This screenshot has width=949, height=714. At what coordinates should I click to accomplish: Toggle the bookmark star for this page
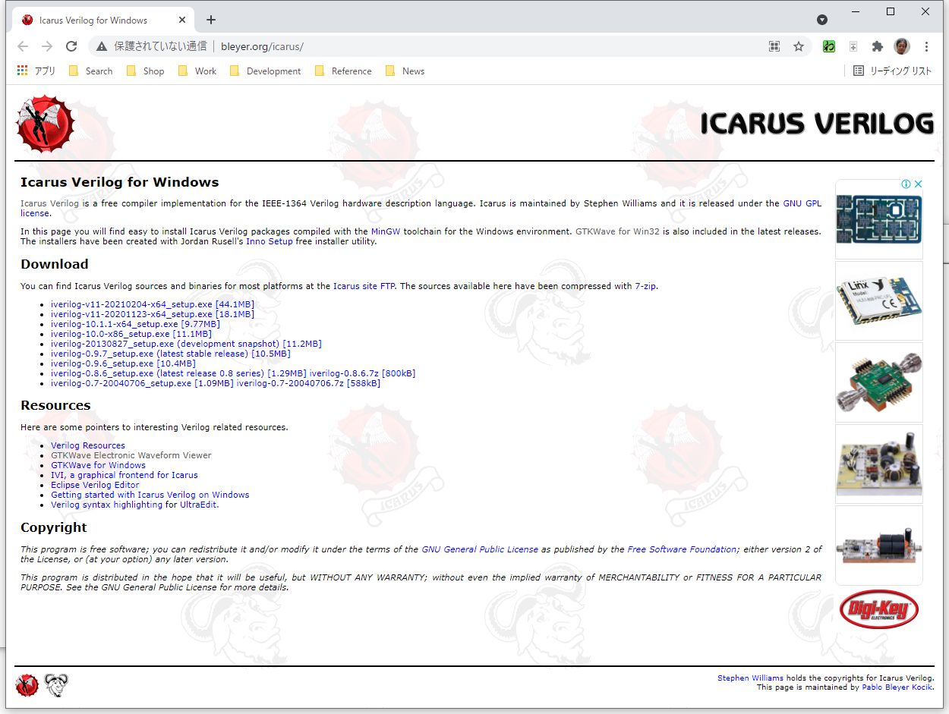coord(799,46)
